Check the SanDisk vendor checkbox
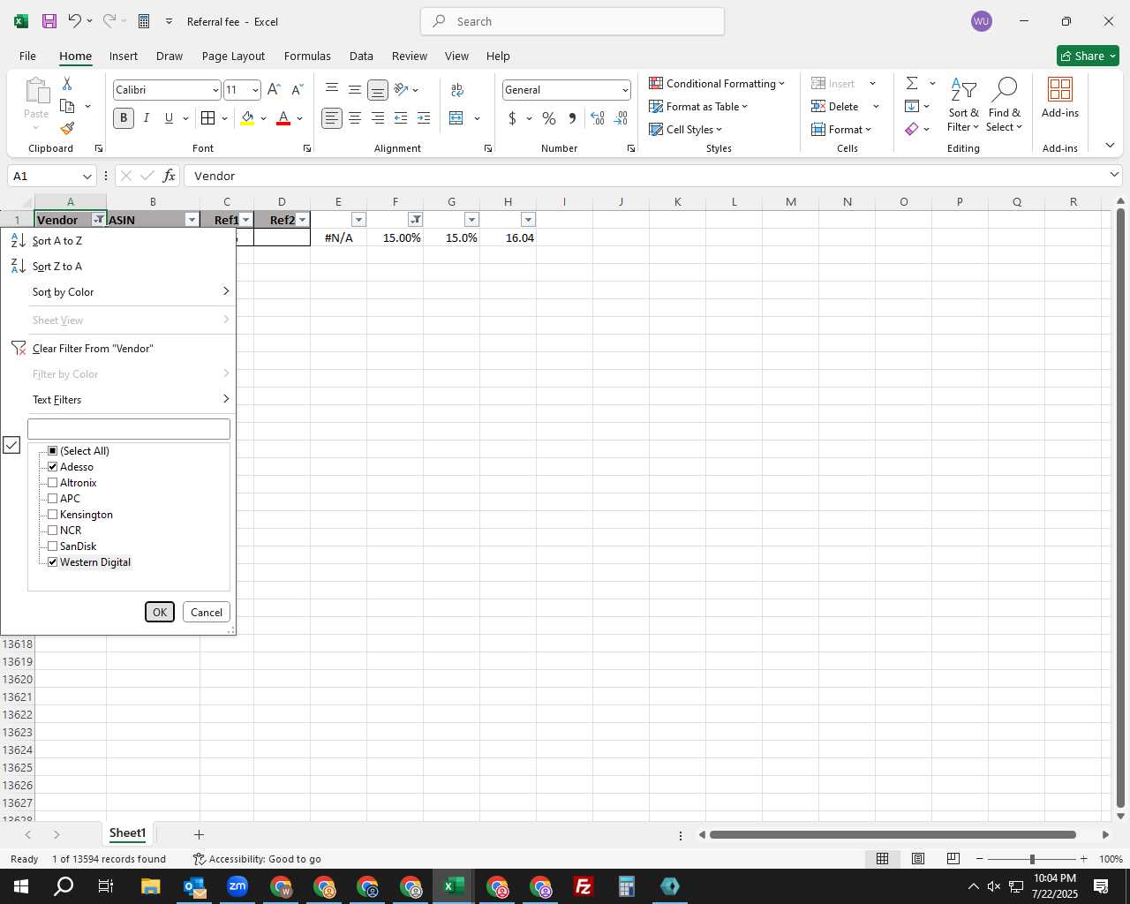The height and width of the screenshot is (904, 1130). (52, 546)
